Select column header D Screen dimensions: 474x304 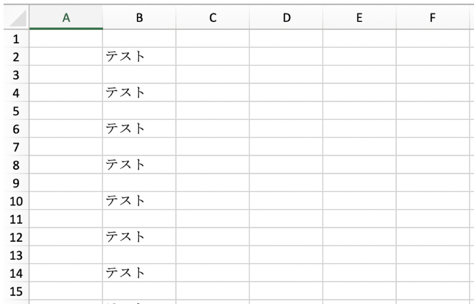pyautogui.click(x=286, y=18)
